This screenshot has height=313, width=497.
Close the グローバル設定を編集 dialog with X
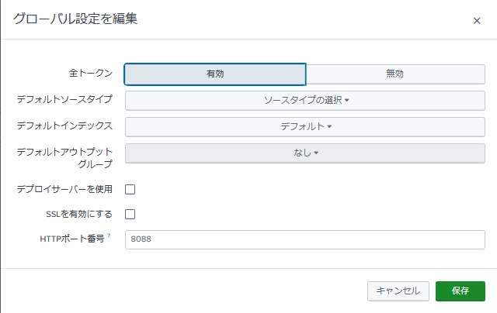476,21
